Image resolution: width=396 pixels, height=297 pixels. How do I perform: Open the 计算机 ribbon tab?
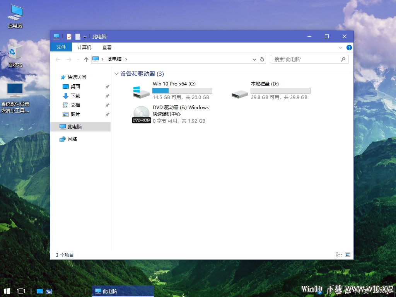[x=84, y=48]
